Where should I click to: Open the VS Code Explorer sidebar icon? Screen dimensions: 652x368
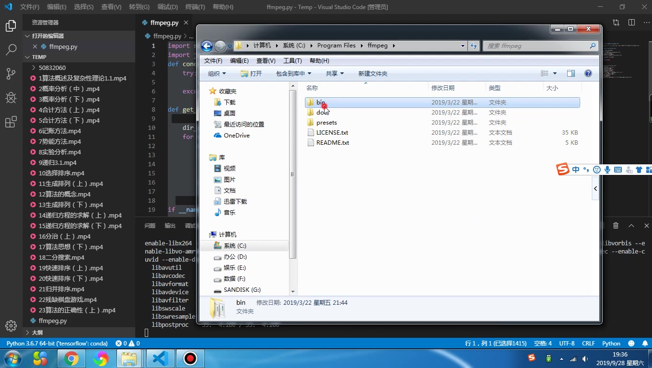(11, 26)
